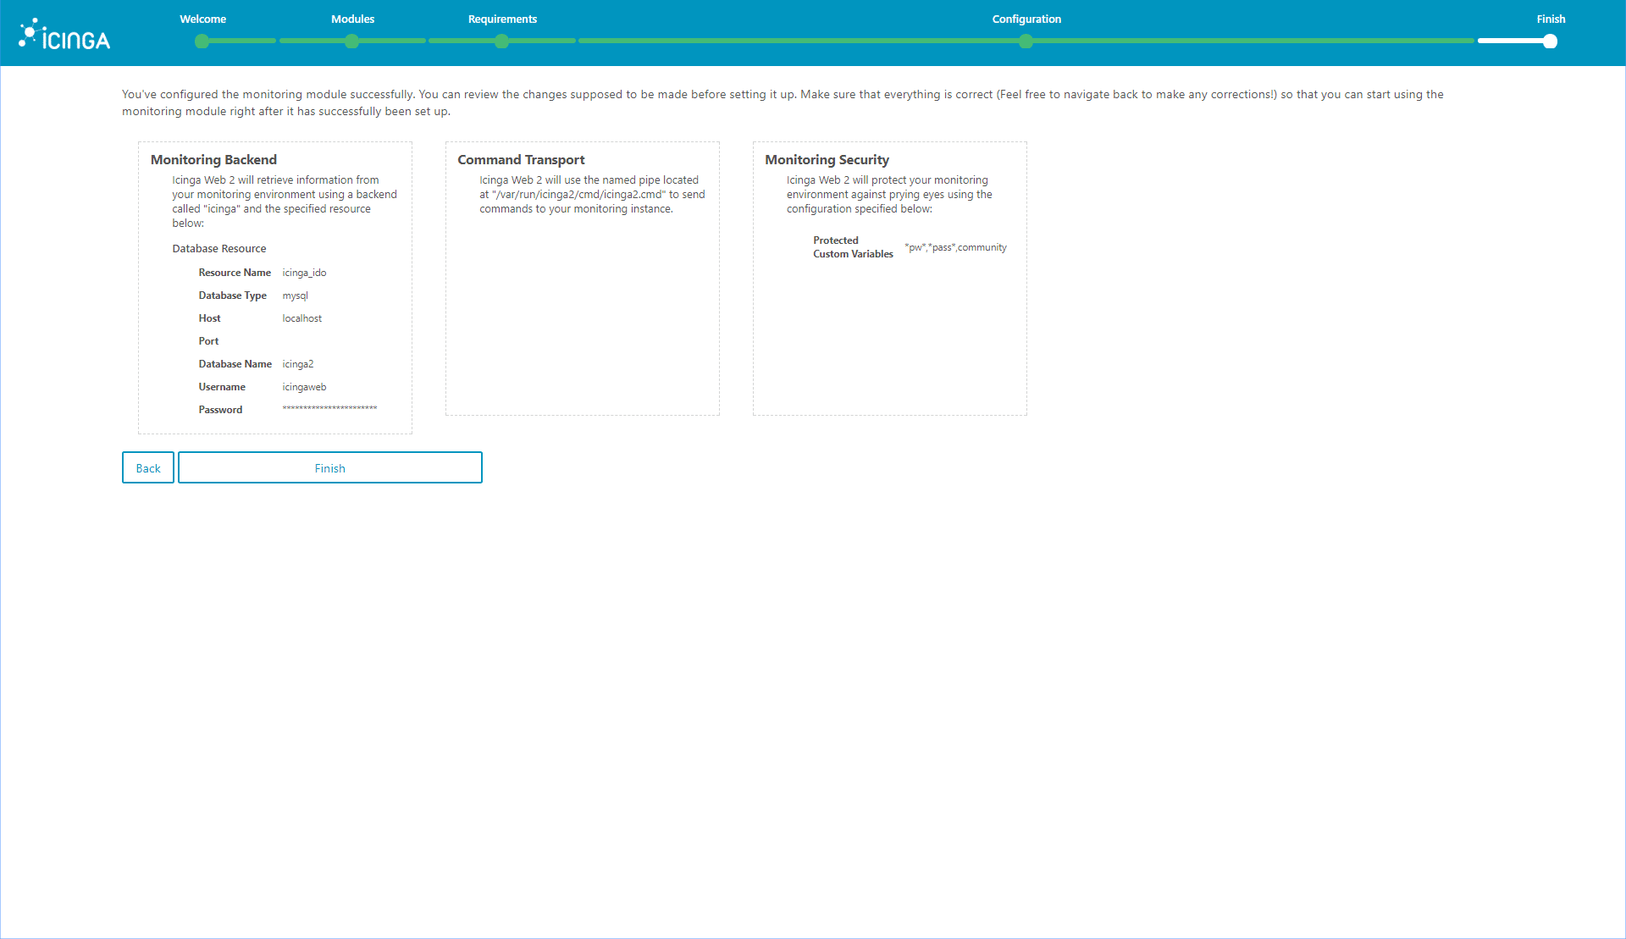The image size is (1626, 939).
Task: Click database type value mysql
Action: point(295,296)
